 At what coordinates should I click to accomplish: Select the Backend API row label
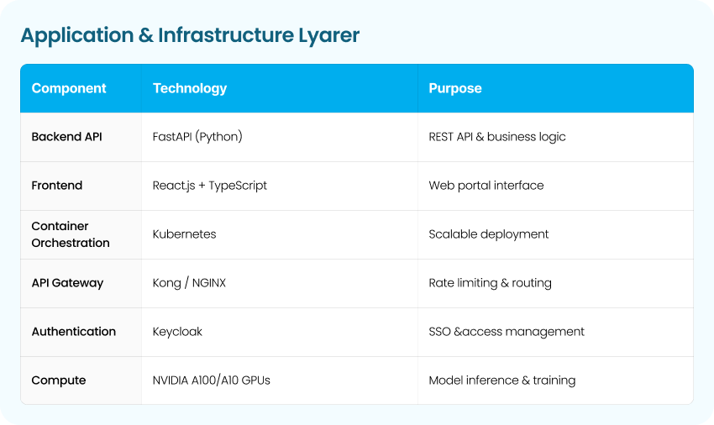tap(66, 137)
